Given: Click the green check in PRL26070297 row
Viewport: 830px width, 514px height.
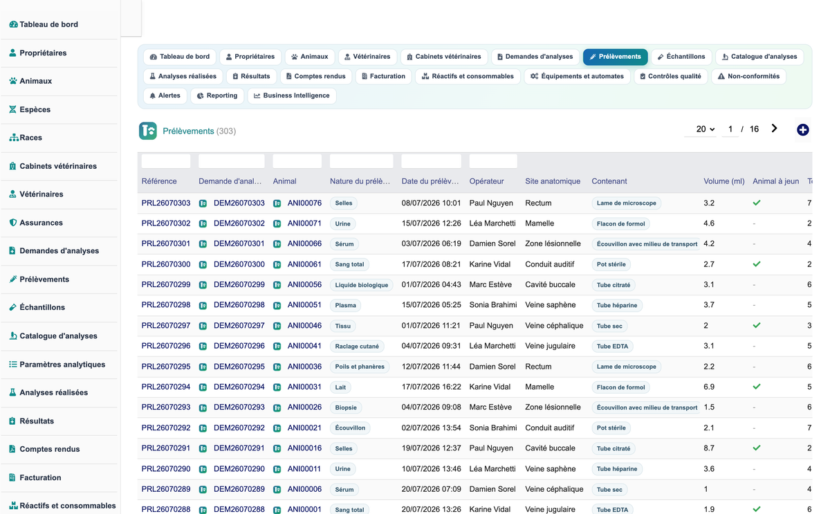Looking at the screenshot, I should pyautogui.click(x=757, y=325).
